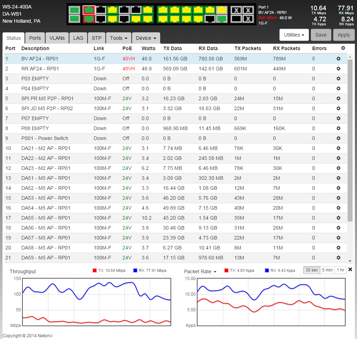Open gear settings for SPI.JD M5 P2P row
This screenshot has height=339, width=357.
338,108
